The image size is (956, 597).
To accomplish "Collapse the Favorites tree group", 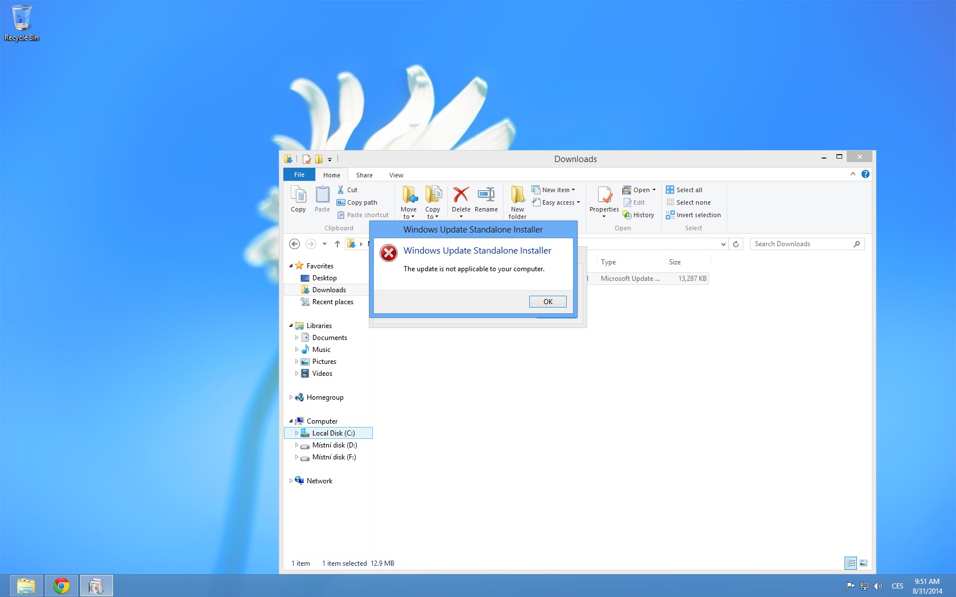I will coord(291,266).
